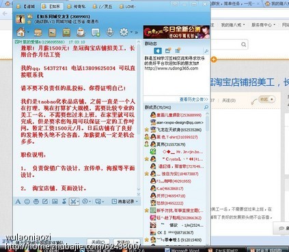This screenshot has width=289, height=252.
Task: Open the emoticon smiley picker
Action: coord(27,202)
